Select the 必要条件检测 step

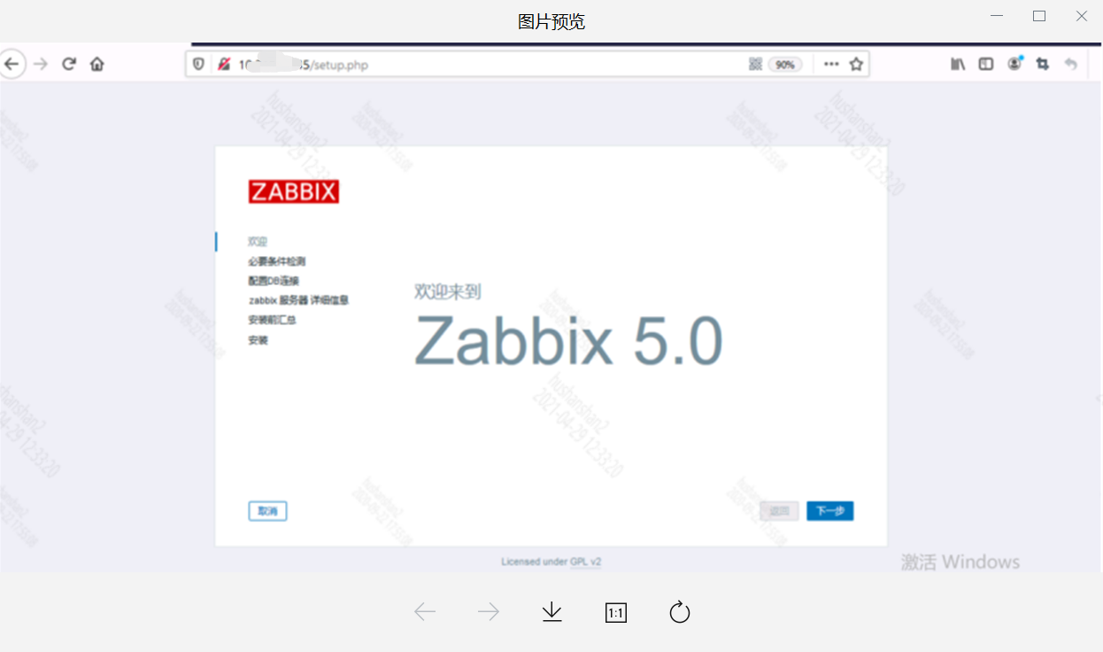pyautogui.click(x=277, y=261)
